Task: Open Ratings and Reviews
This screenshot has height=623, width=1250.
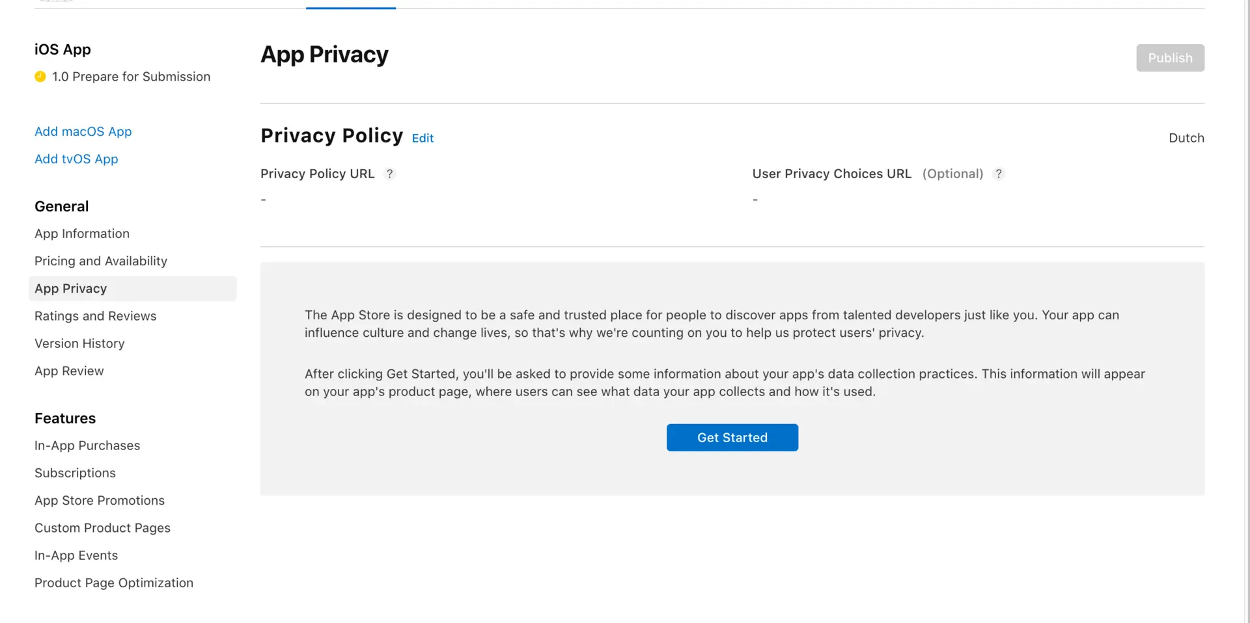Action: tap(96, 316)
